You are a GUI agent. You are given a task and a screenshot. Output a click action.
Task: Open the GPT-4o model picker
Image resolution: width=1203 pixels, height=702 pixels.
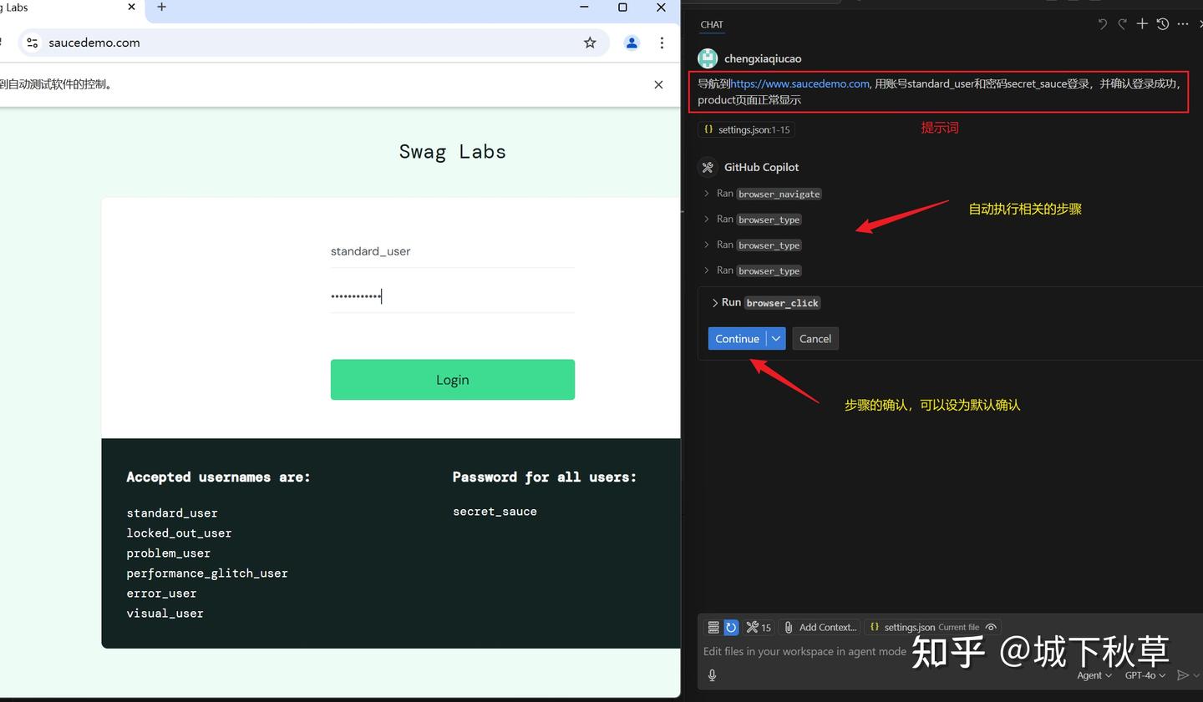(x=1144, y=675)
